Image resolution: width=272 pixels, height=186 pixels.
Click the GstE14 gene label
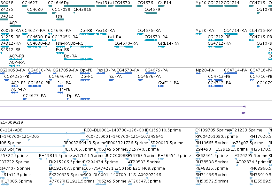pos(165,3)
